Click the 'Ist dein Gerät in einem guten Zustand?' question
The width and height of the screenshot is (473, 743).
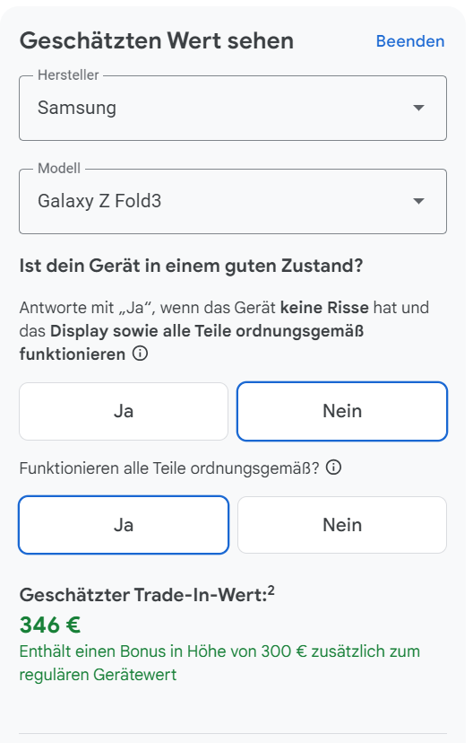point(191,266)
